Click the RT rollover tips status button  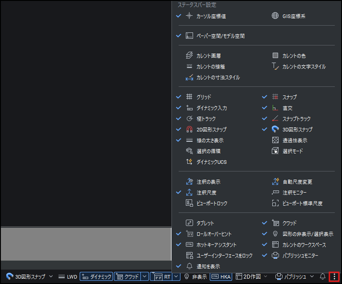[x=163, y=277]
